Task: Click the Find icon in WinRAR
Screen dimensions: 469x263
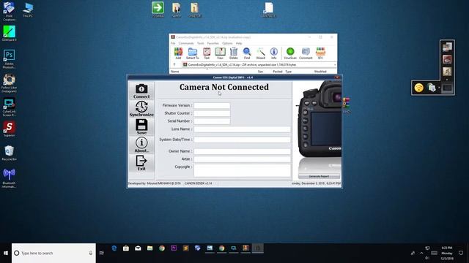Action: click(247, 53)
